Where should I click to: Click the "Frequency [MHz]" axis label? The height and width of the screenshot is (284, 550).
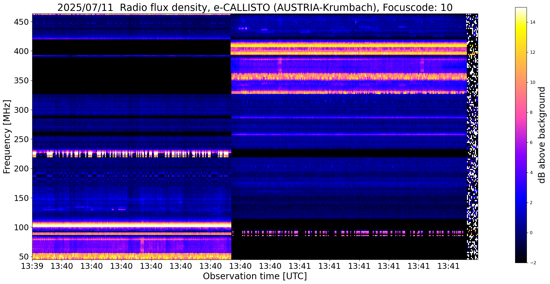(7, 137)
